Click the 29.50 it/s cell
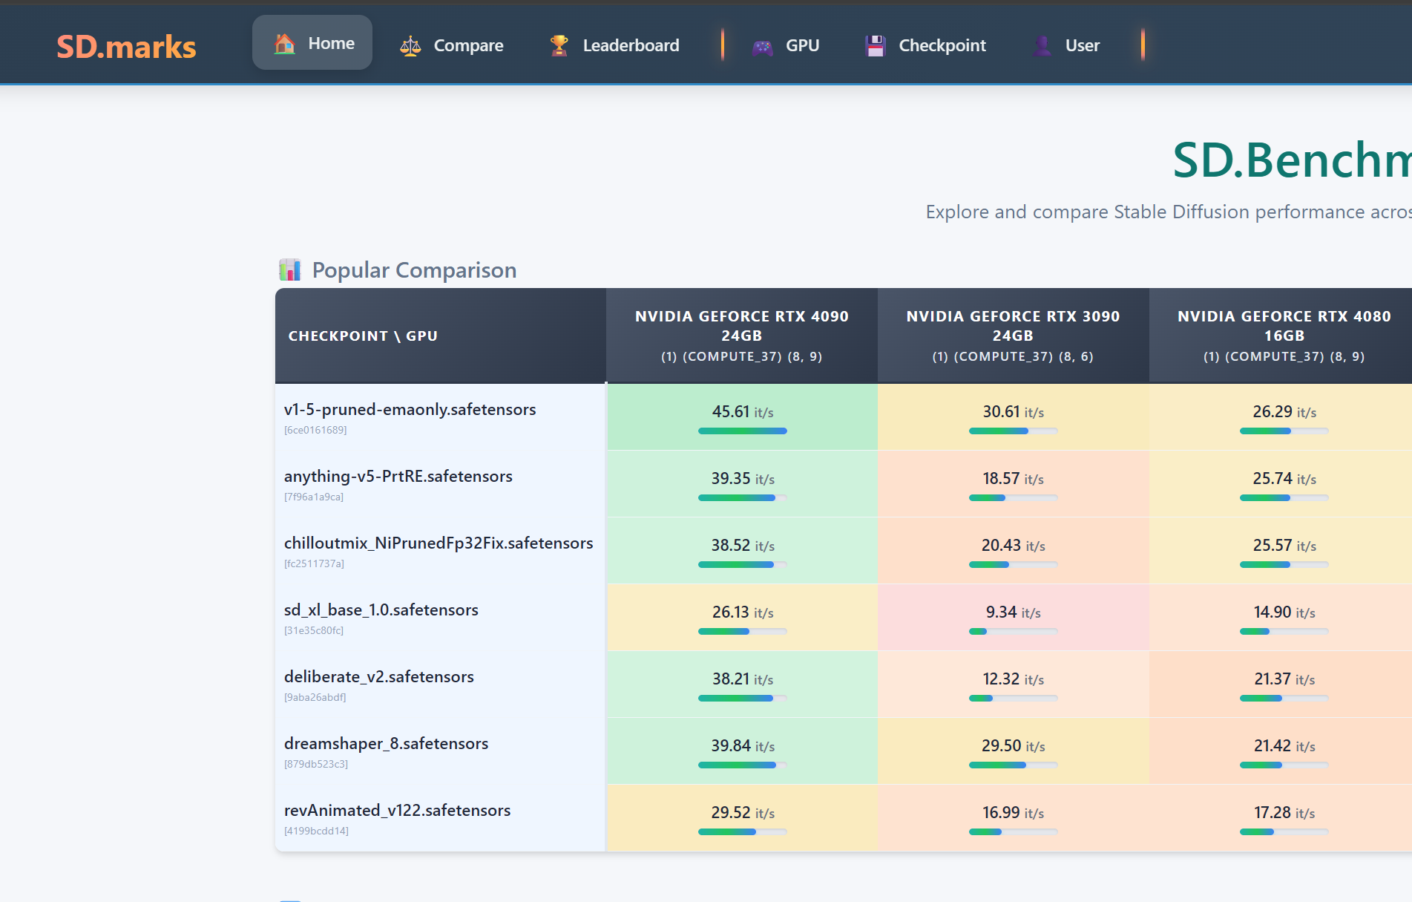This screenshot has height=902, width=1412. point(1014,751)
